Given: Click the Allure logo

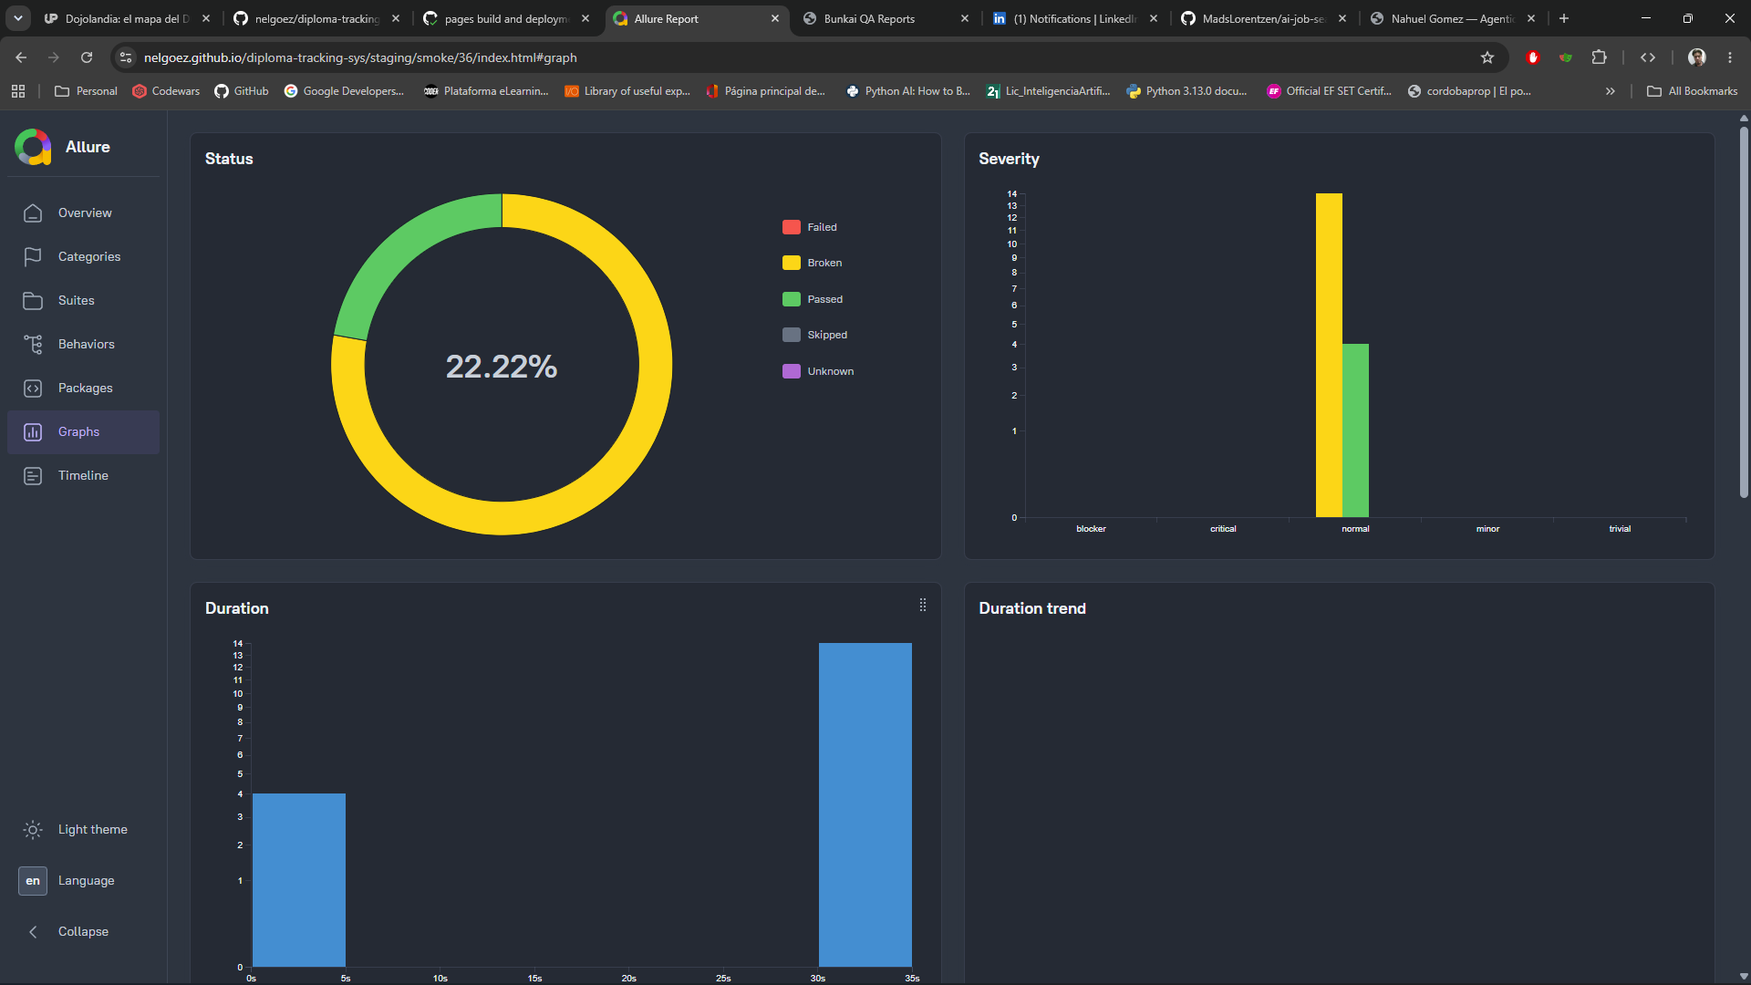Looking at the screenshot, I should coord(34,147).
